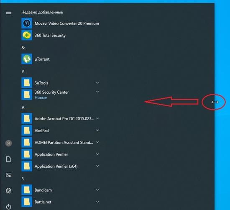Image resolution: width=230 pixels, height=210 pixels.
Task: Select the letter A section header
Action: pyautogui.click(x=23, y=108)
